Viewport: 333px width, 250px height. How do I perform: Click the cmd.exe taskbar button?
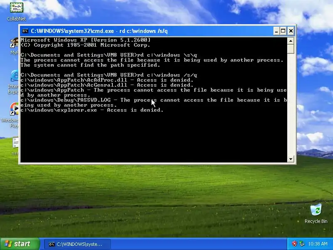click(77, 244)
